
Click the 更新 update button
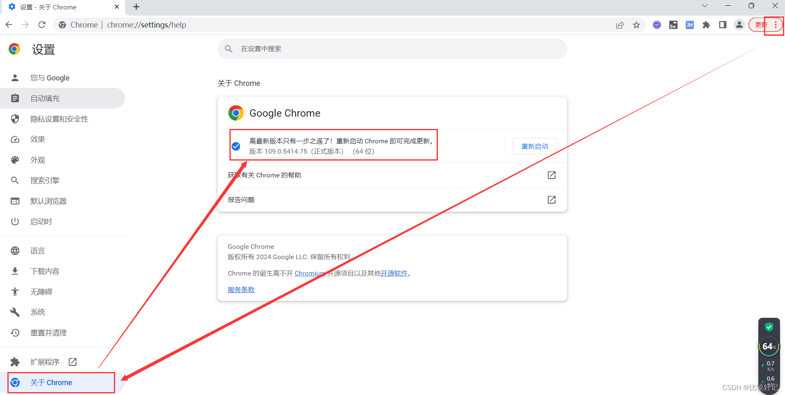coord(761,25)
